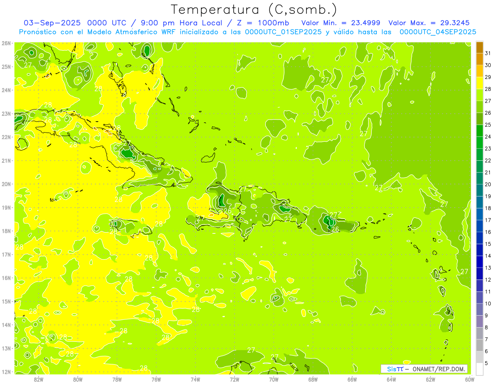
Task: Click the '12N' latitude axis label
Action: pos(6,372)
